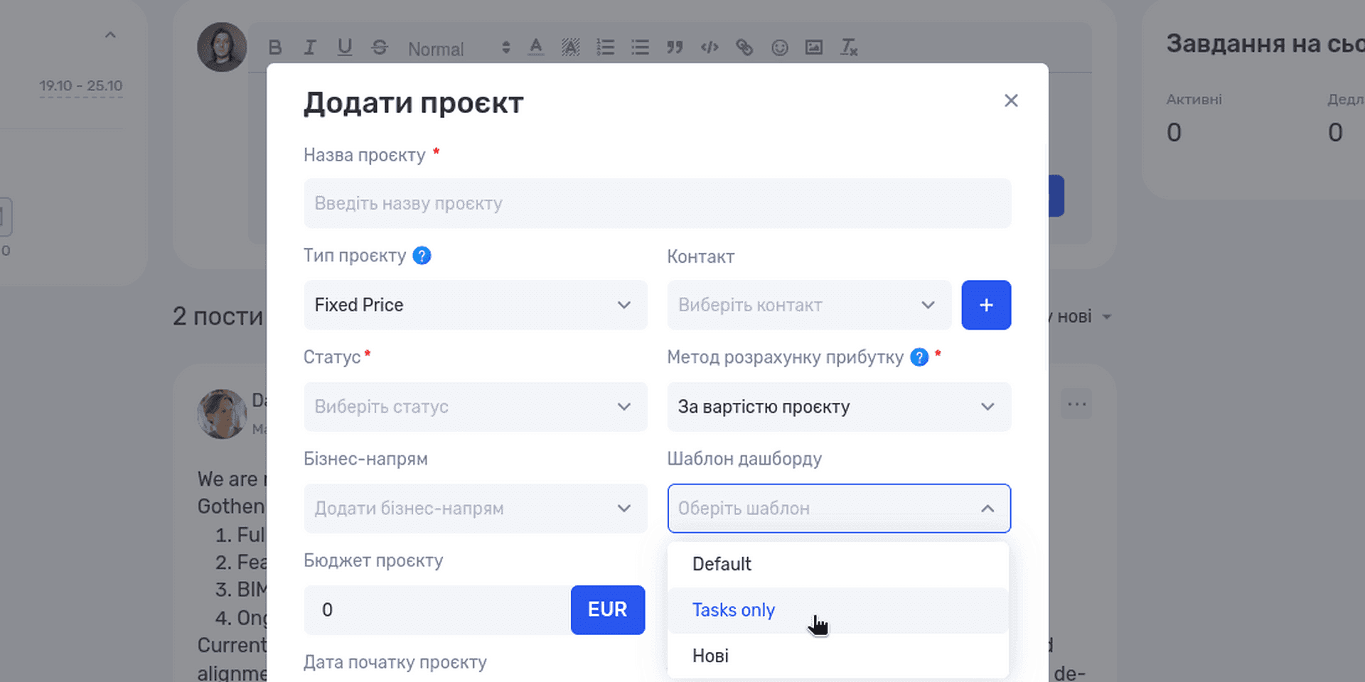Image resolution: width=1365 pixels, height=682 pixels.
Task: Open the Normal heading style dropdown
Action: [459, 48]
